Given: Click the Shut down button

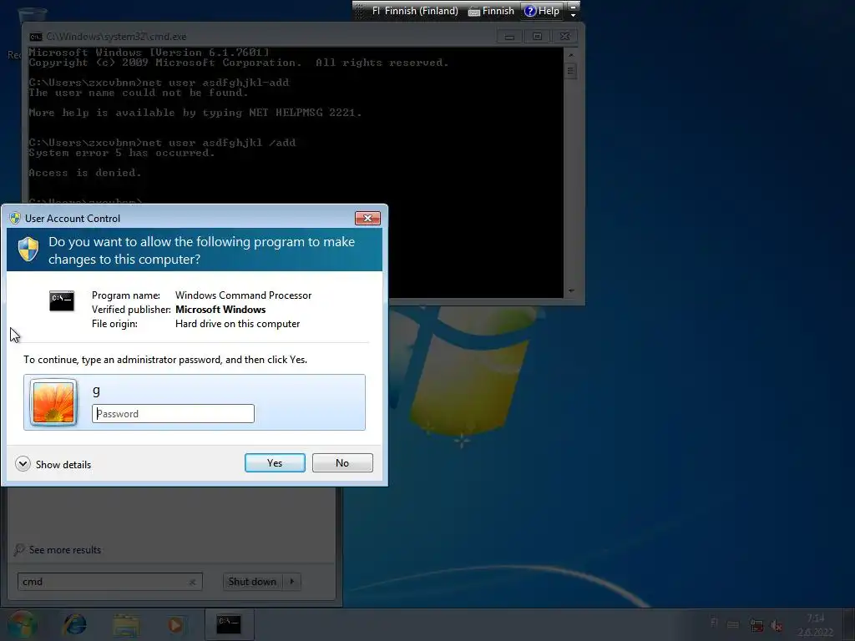Looking at the screenshot, I should pyautogui.click(x=252, y=582).
